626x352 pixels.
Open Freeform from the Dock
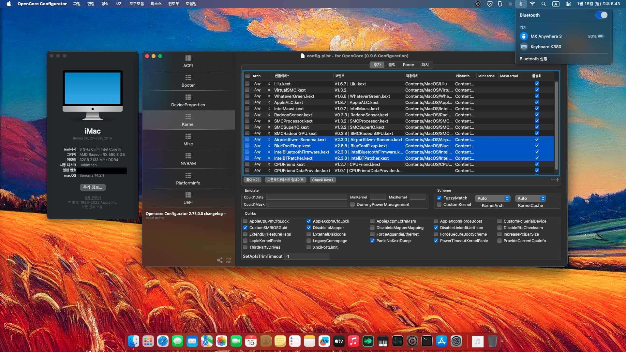tap(324, 341)
